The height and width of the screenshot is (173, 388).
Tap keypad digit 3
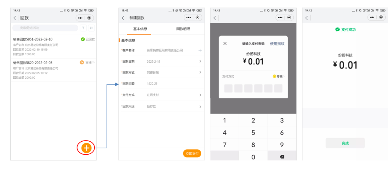pyautogui.click(x=282, y=120)
